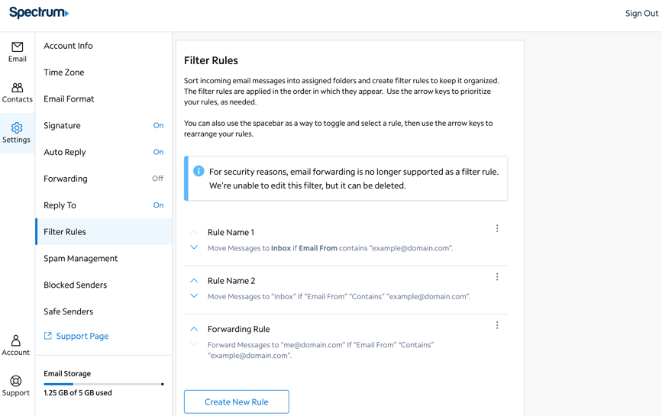Open the Contacts people icon
Screen dimensions: 662x416
tap(17, 88)
